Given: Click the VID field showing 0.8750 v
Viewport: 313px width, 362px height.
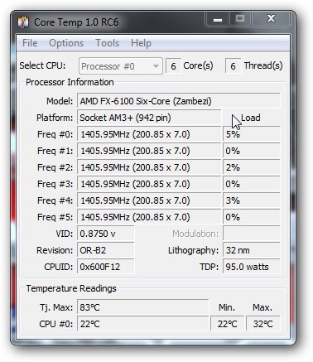Looking at the screenshot, I should 106,234.
